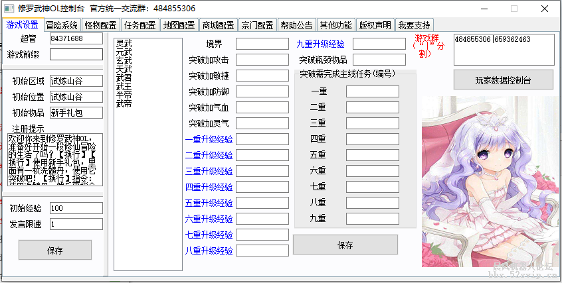Click the 突破加防御 input field
This screenshot has width=562, height=283.
click(x=262, y=91)
